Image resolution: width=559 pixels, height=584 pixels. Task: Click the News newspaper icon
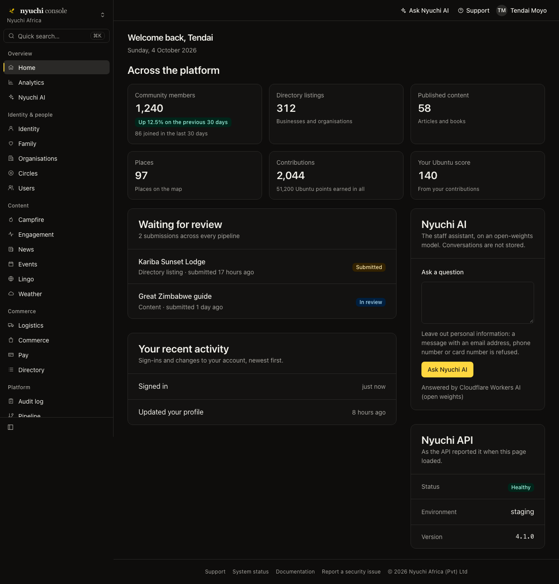tap(11, 249)
